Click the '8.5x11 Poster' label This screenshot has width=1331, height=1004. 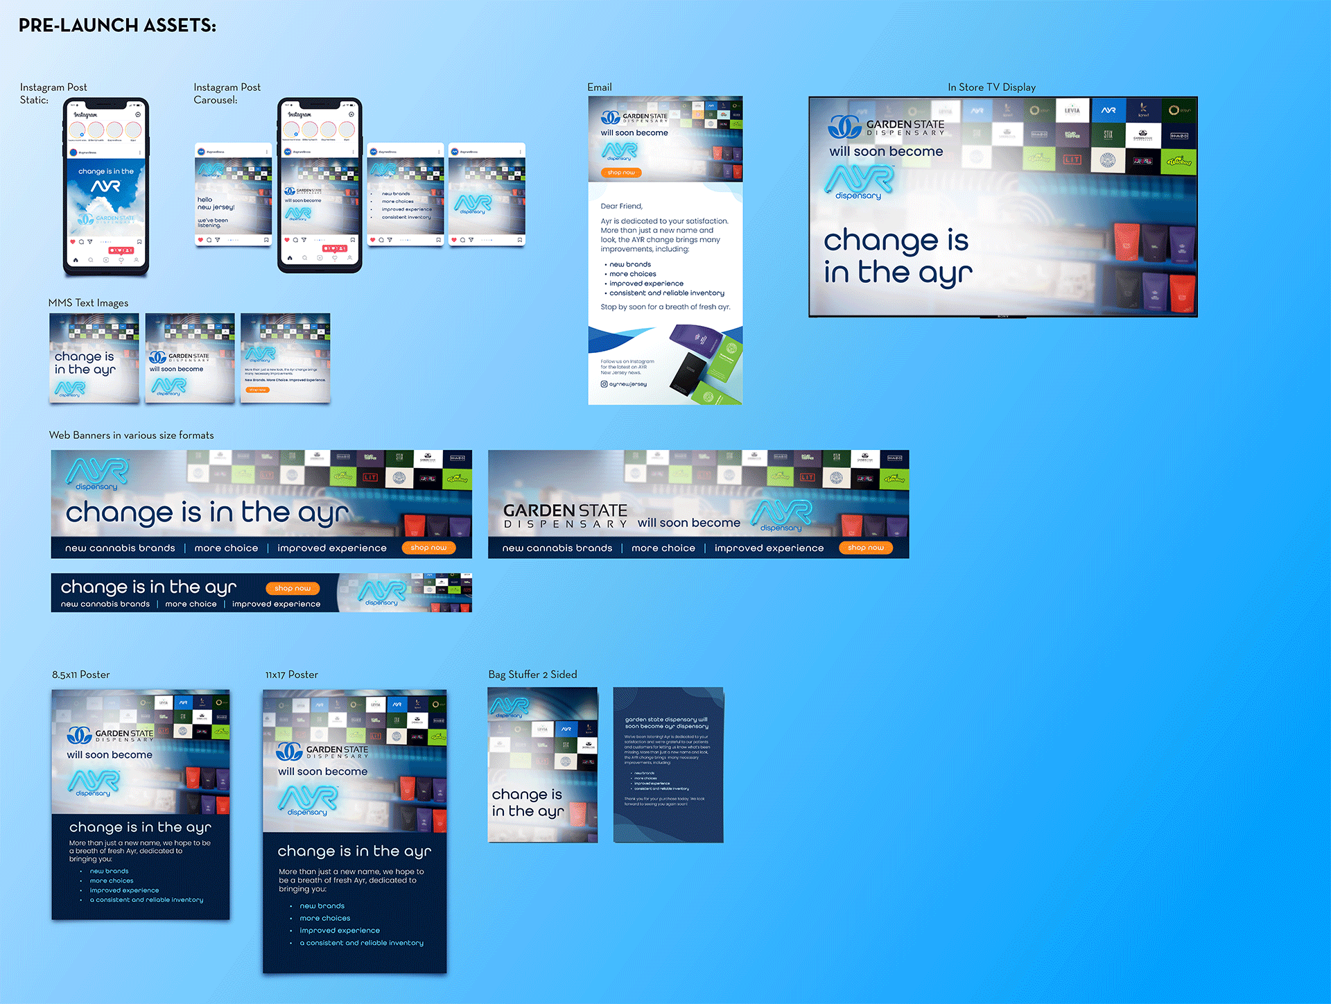click(x=80, y=675)
